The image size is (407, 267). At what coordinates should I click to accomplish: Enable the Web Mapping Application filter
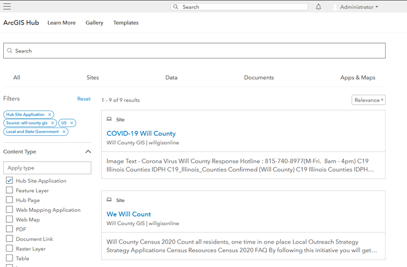click(x=9, y=210)
